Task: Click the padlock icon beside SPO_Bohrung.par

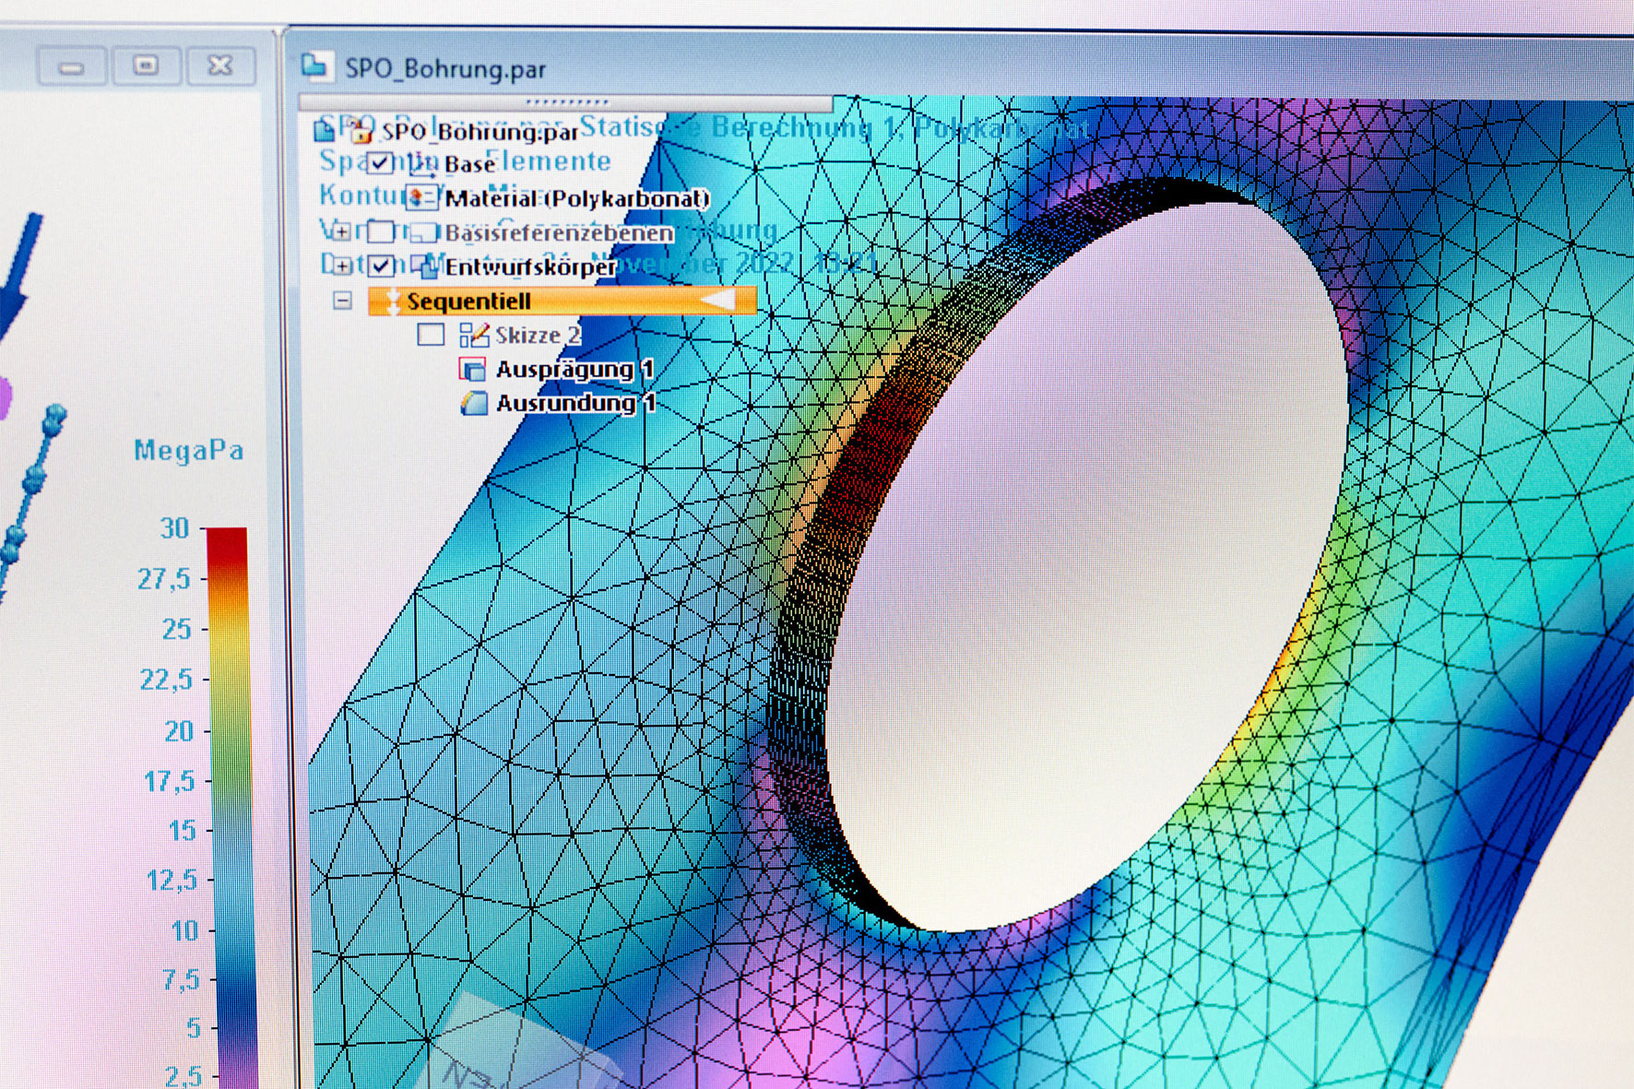Action: click(x=360, y=131)
